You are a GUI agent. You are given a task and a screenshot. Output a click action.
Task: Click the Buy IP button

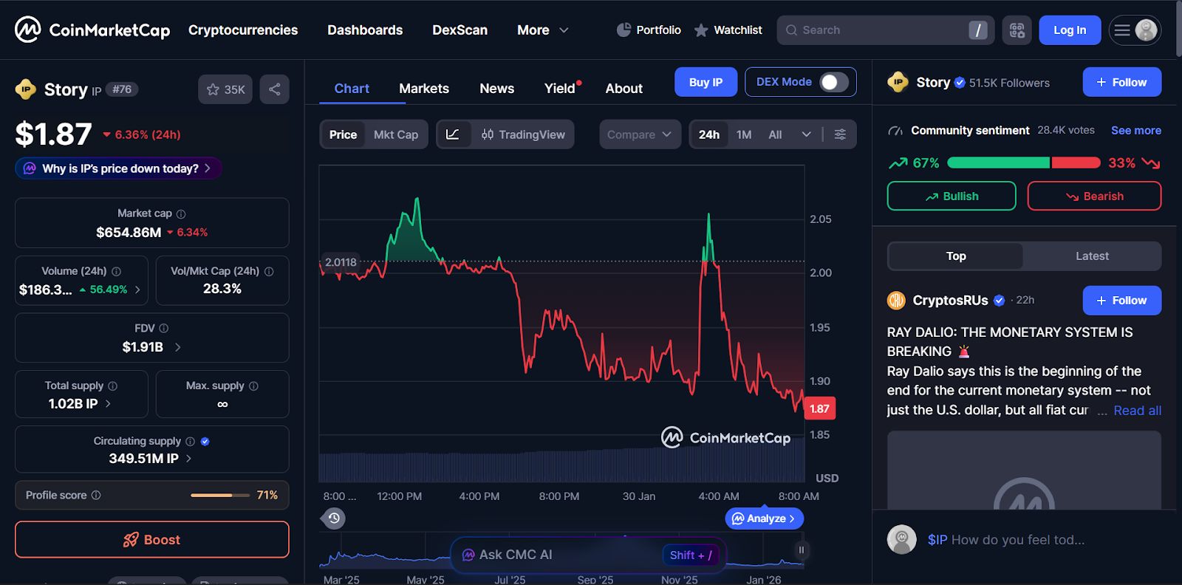(x=706, y=82)
